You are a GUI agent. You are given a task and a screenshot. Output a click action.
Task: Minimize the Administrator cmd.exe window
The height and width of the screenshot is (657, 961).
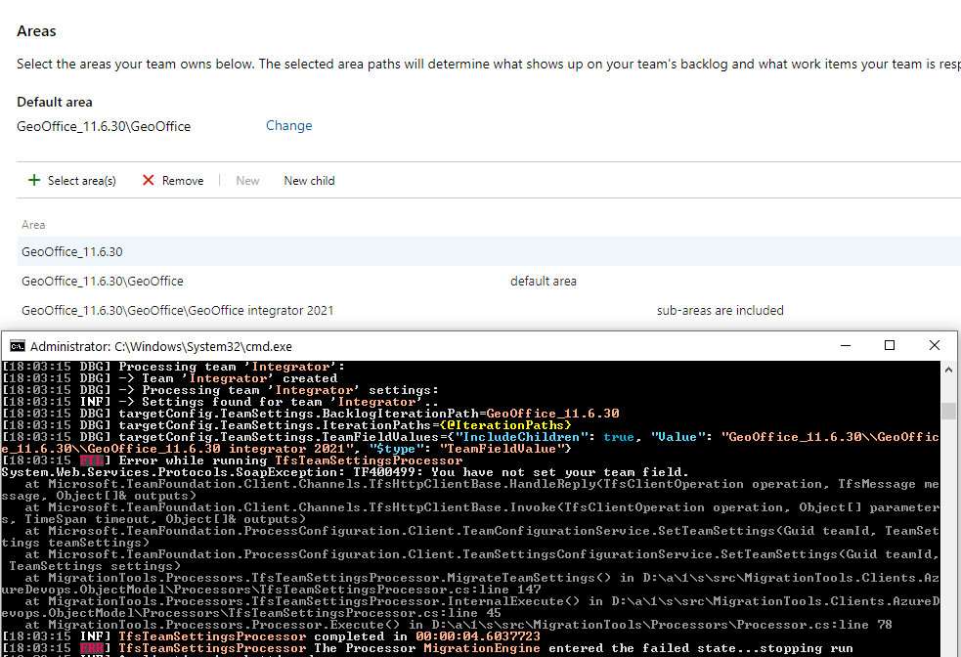(845, 345)
